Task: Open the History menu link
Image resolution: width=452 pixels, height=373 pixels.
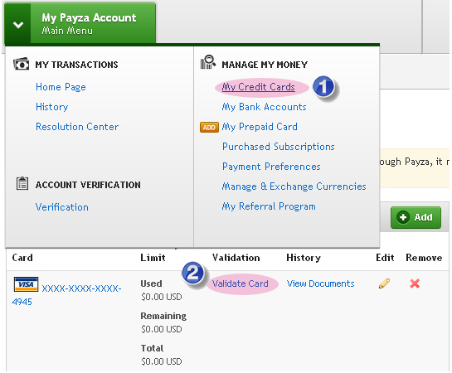Action: pos(52,107)
